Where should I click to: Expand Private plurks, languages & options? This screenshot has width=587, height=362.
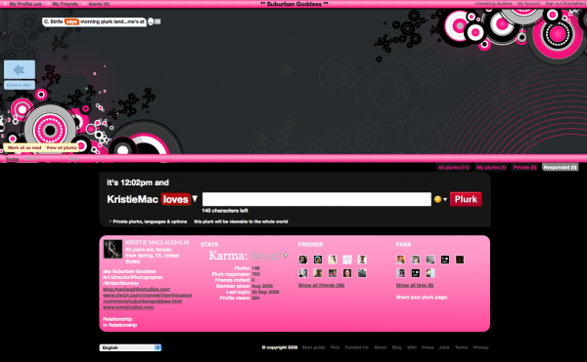click(149, 221)
